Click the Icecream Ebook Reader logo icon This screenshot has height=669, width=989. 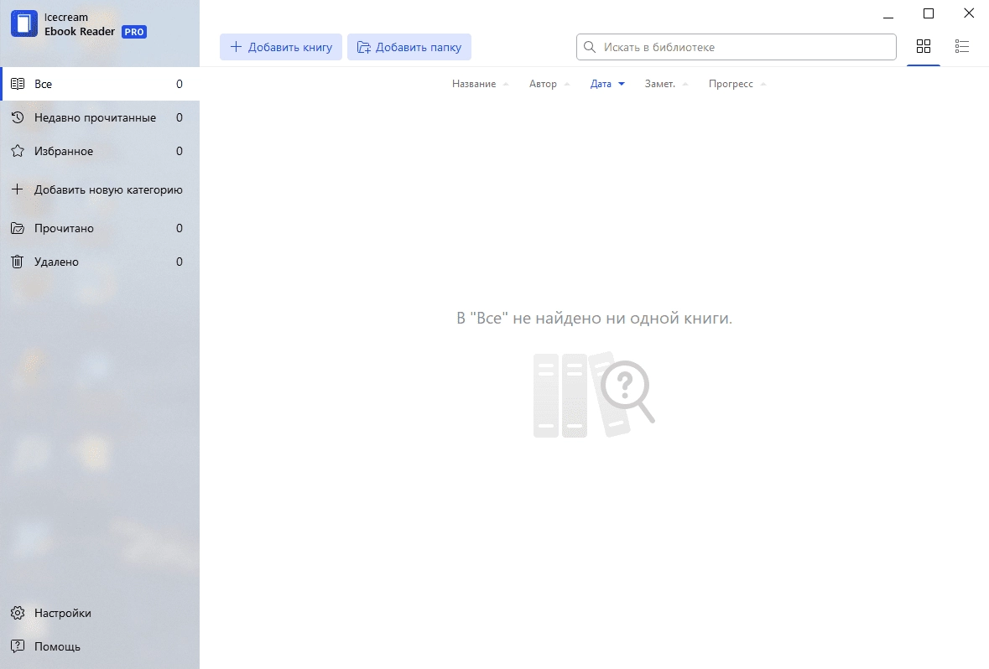(24, 24)
